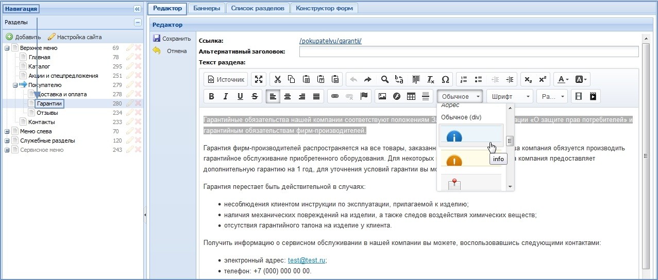Click the Cut scissors icon

pyautogui.click(x=277, y=79)
